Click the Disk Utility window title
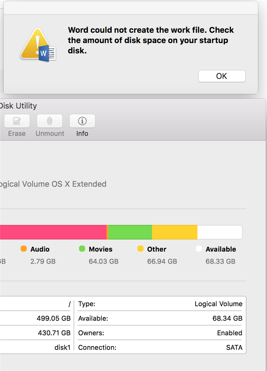 (18, 106)
